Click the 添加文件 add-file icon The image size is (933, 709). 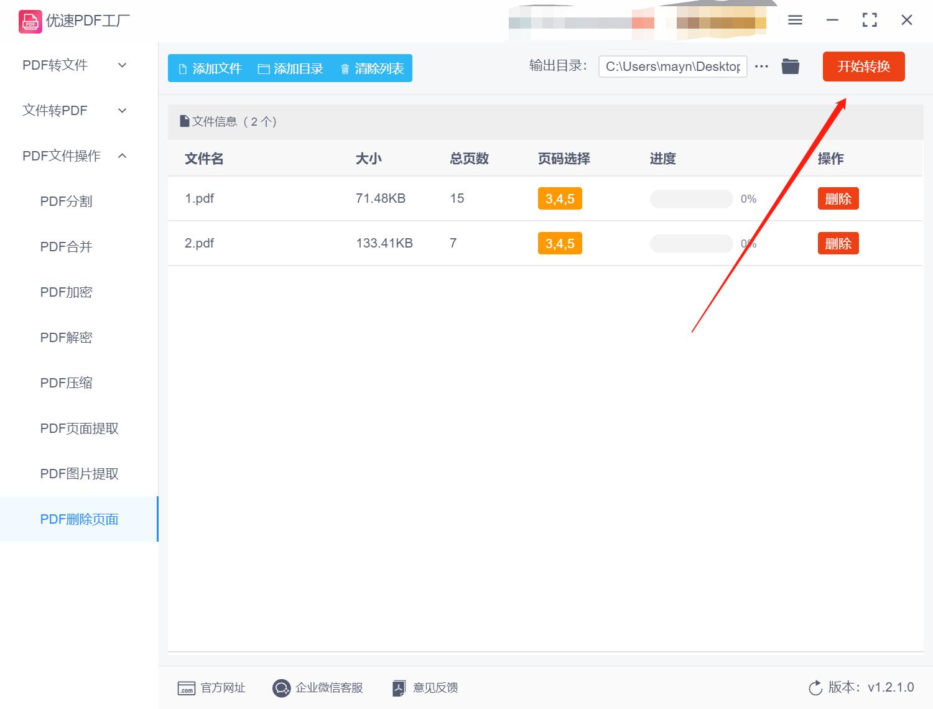[x=182, y=68]
